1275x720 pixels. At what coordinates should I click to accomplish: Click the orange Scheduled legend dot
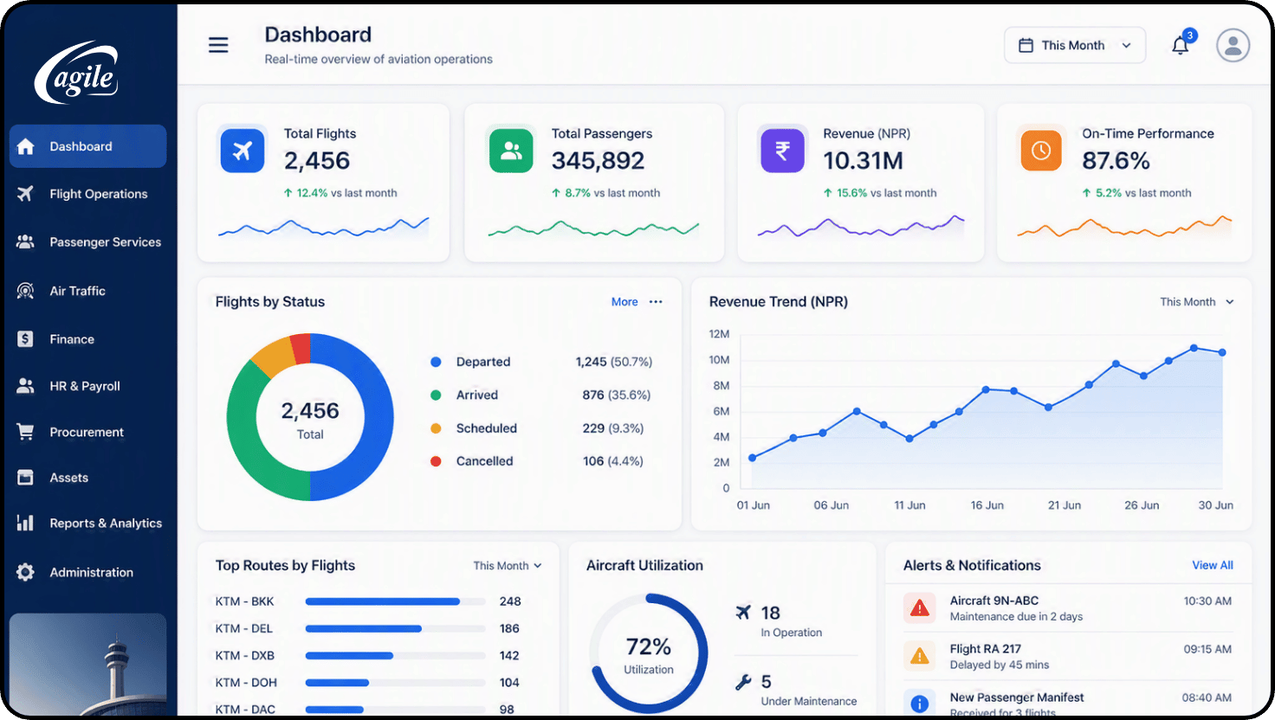(x=436, y=428)
